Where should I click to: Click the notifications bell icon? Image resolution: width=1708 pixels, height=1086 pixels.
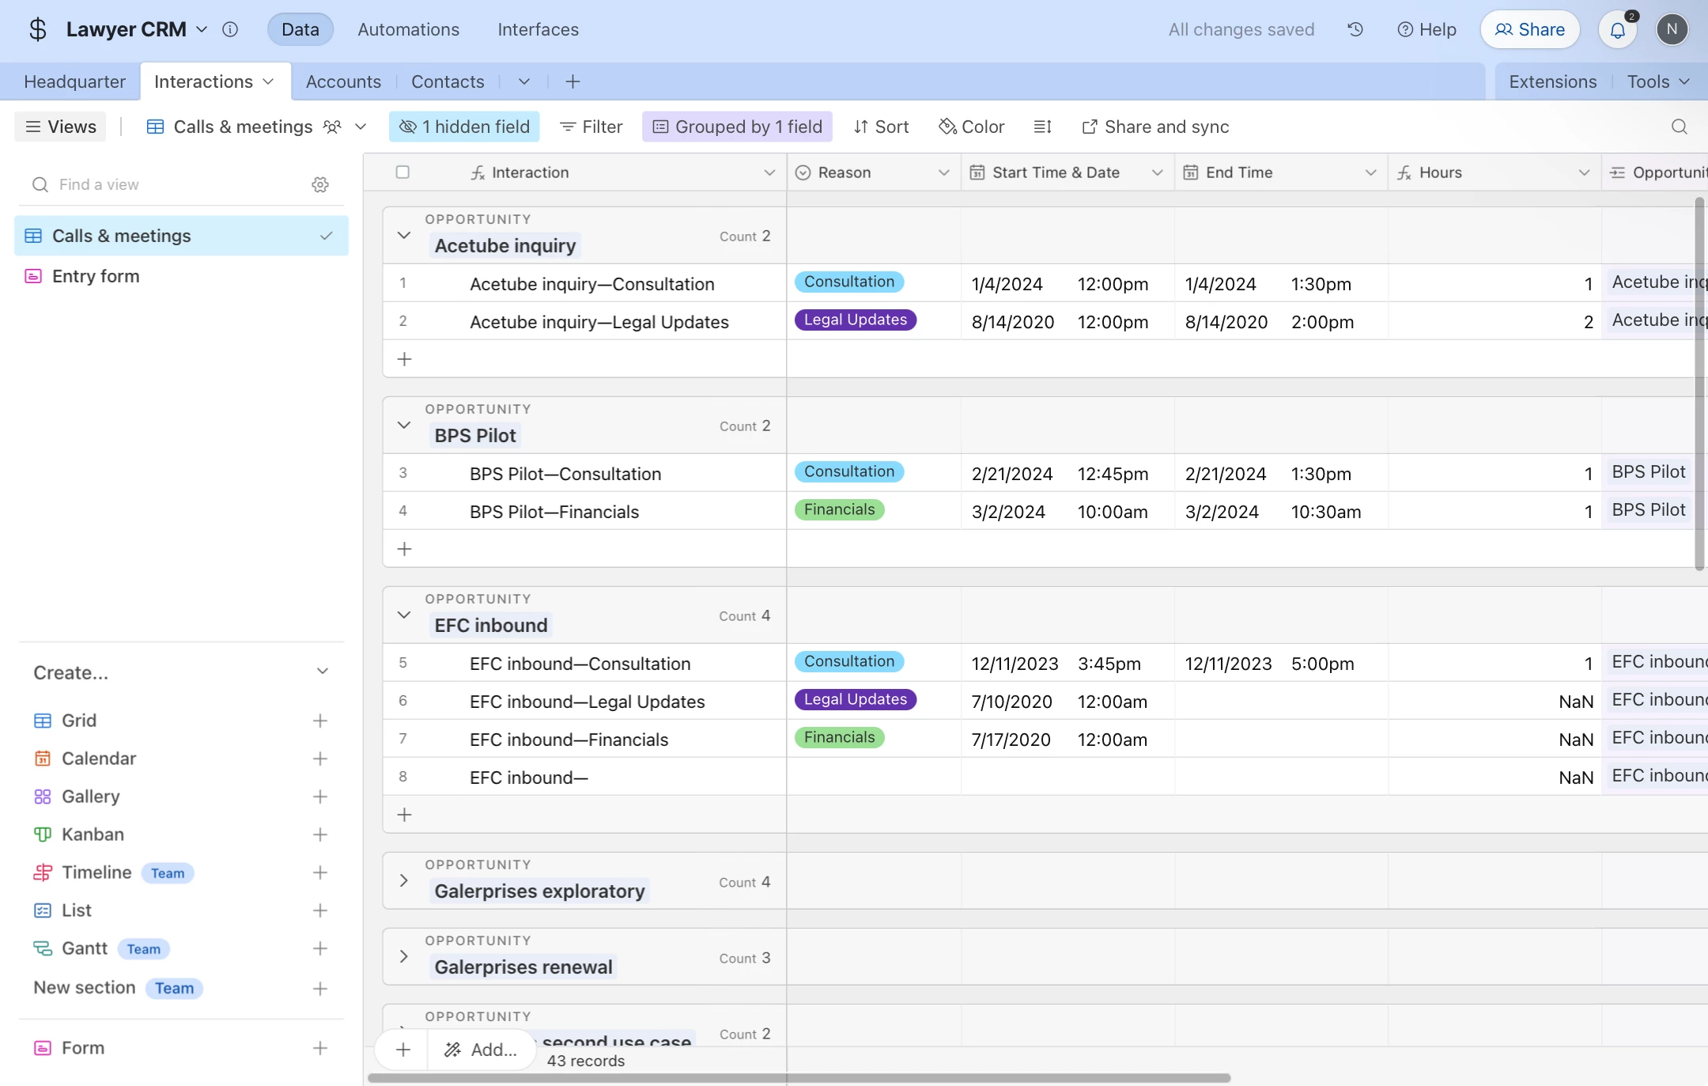[1617, 30]
